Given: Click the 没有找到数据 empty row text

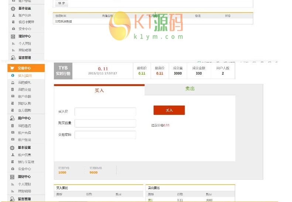Looking at the screenshot, I should coord(63,21).
